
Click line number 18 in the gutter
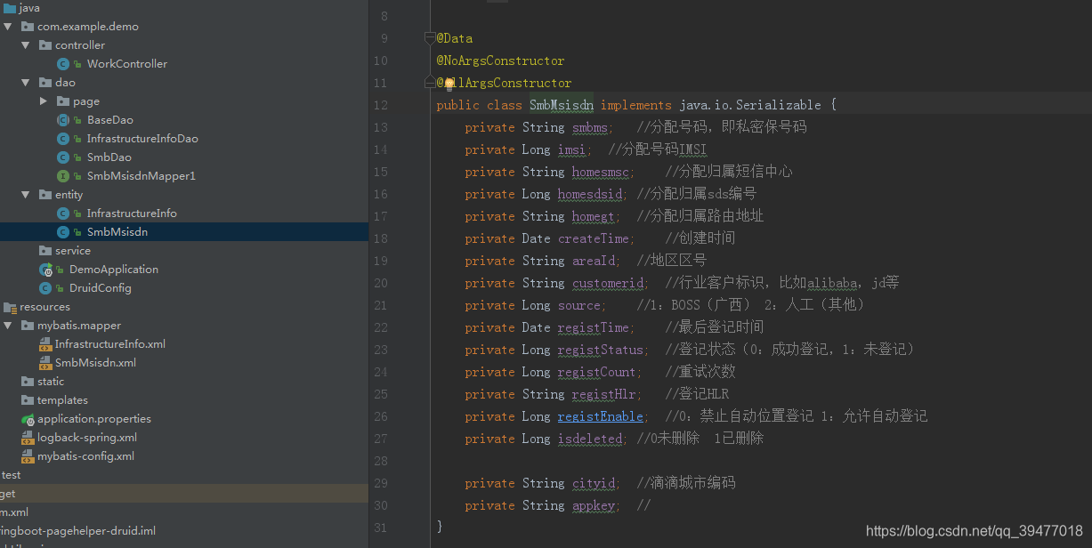380,238
